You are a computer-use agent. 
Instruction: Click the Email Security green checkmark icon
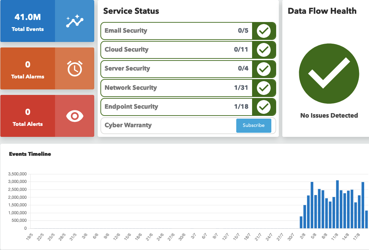[263, 31]
